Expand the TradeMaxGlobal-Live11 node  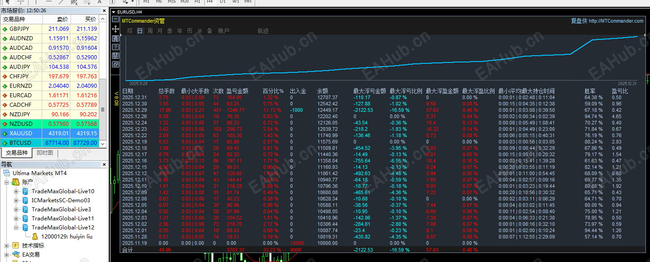point(16,219)
